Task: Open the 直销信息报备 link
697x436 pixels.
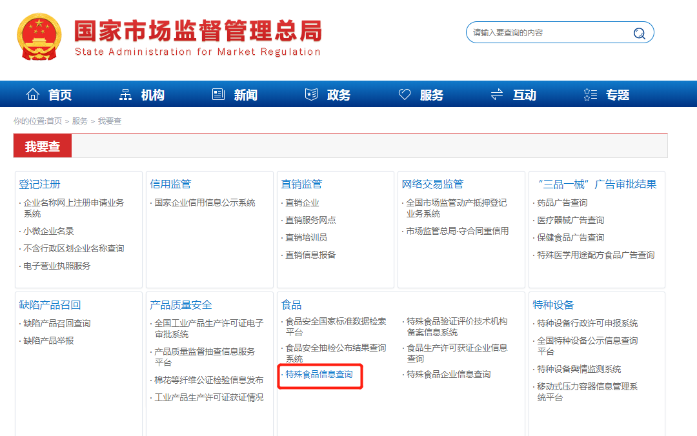Action: coord(310,255)
